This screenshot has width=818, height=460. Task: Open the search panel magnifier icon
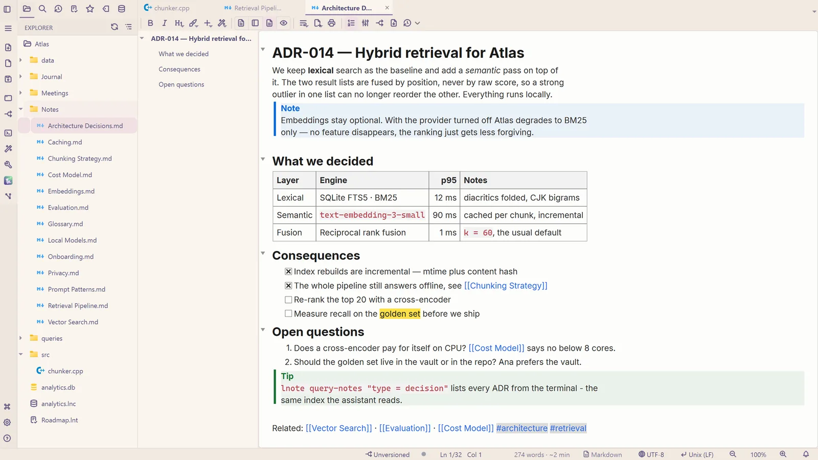[42, 9]
